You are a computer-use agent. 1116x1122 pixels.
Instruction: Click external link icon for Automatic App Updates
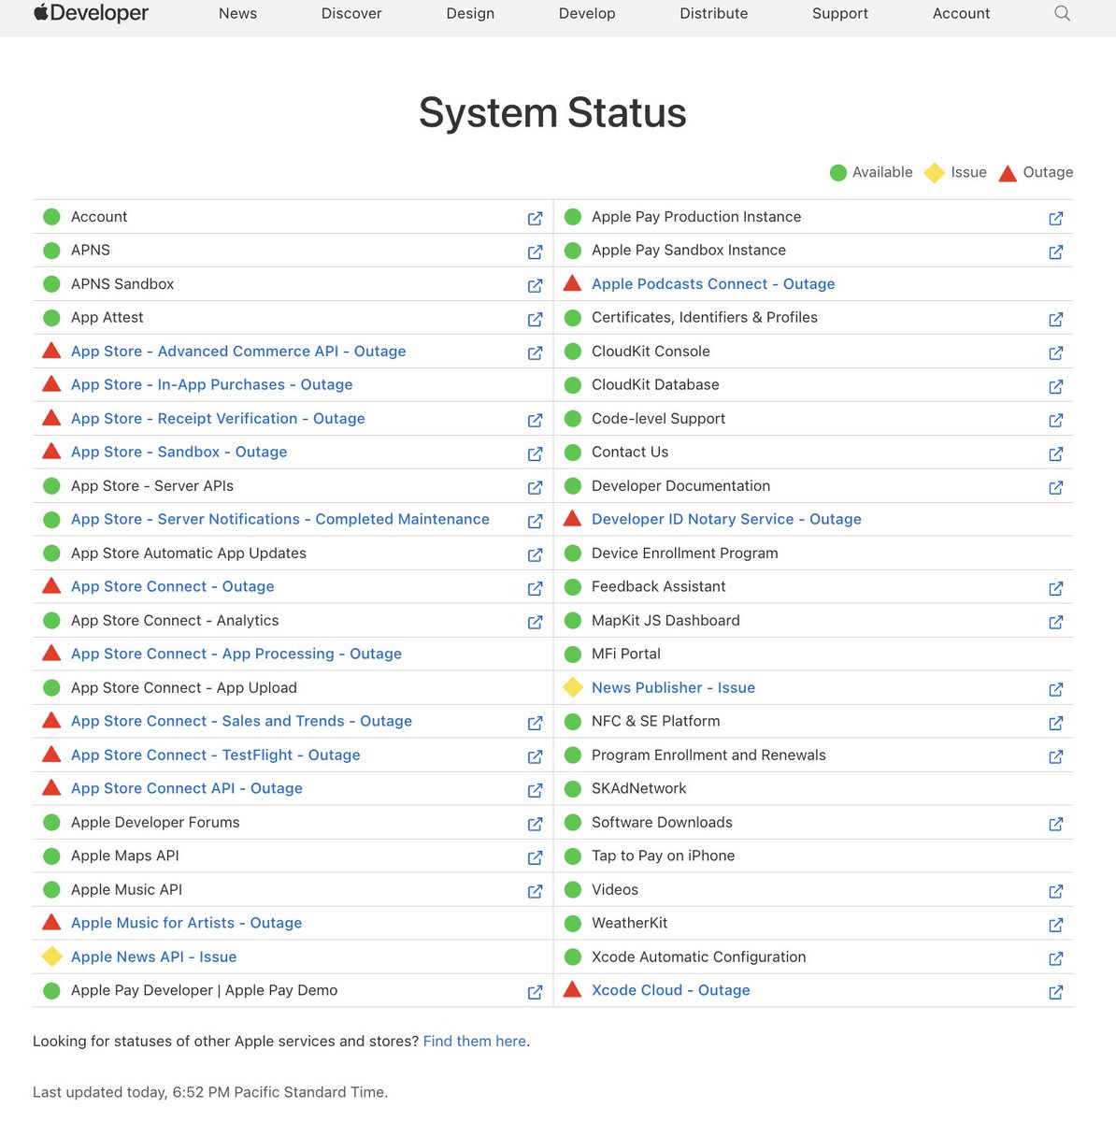tap(535, 554)
